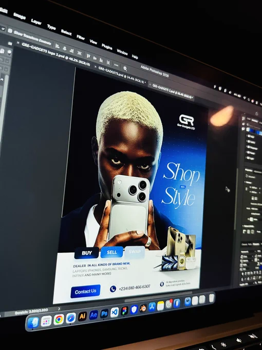262x350 pixels.
Task: Open the Help menu
Action: click(135, 57)
